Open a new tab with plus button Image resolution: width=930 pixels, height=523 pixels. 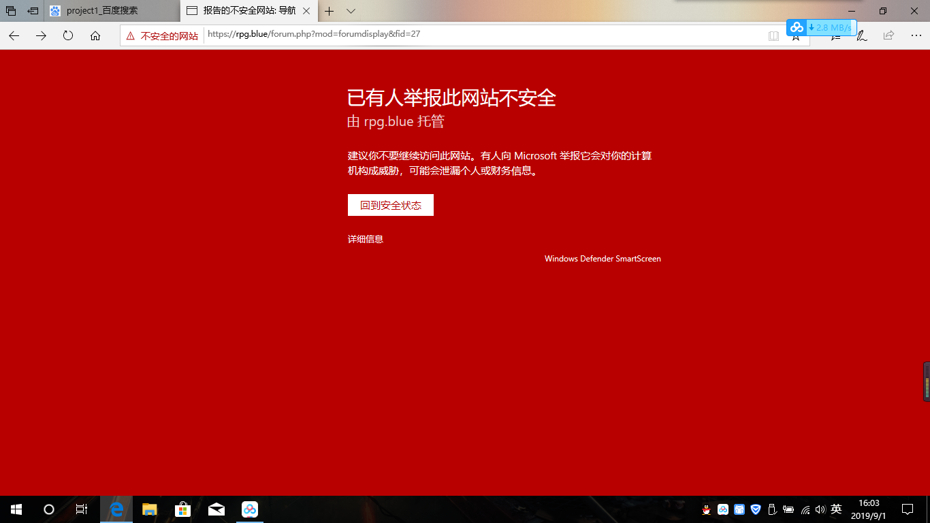click(330, 11)
